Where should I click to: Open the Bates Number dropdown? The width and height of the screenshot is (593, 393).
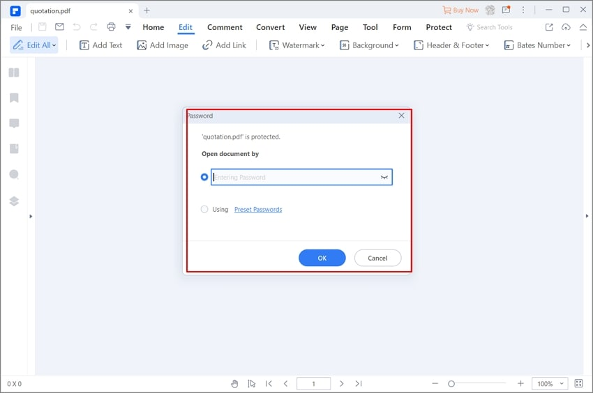(x=537, y=45)
